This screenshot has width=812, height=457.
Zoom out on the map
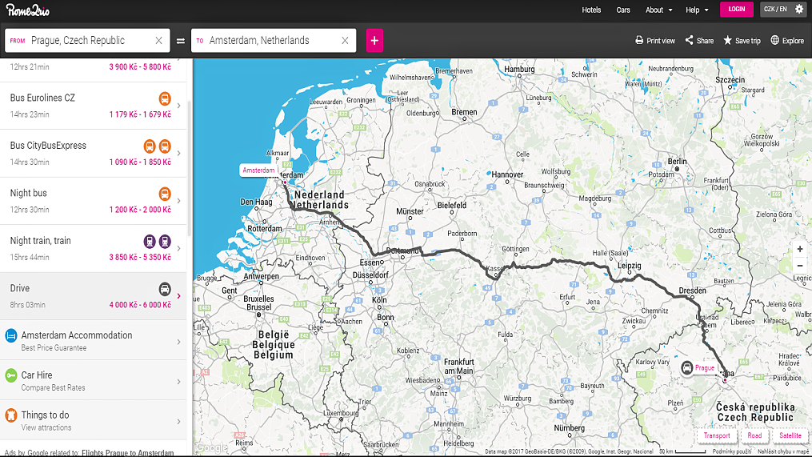pyautogui.click(x=800, y=265)
